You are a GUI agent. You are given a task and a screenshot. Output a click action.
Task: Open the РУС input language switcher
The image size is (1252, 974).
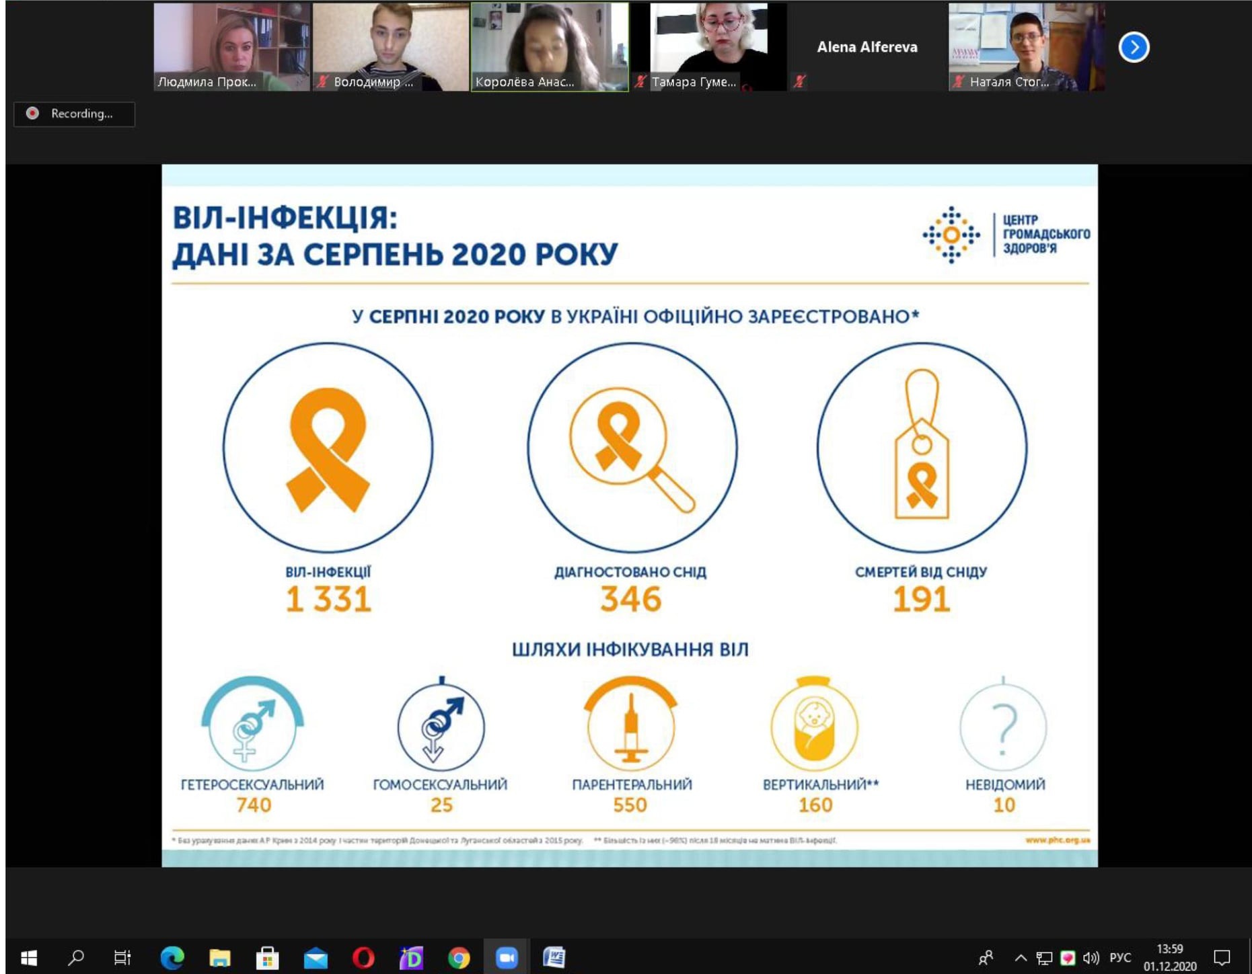tap(1120, 957)
